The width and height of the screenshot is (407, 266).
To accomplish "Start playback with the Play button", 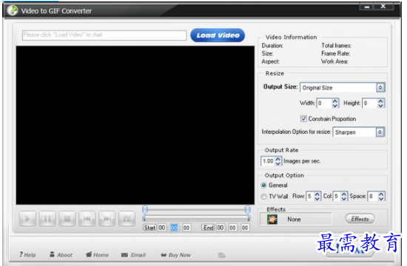I will (x=27, y=219).
